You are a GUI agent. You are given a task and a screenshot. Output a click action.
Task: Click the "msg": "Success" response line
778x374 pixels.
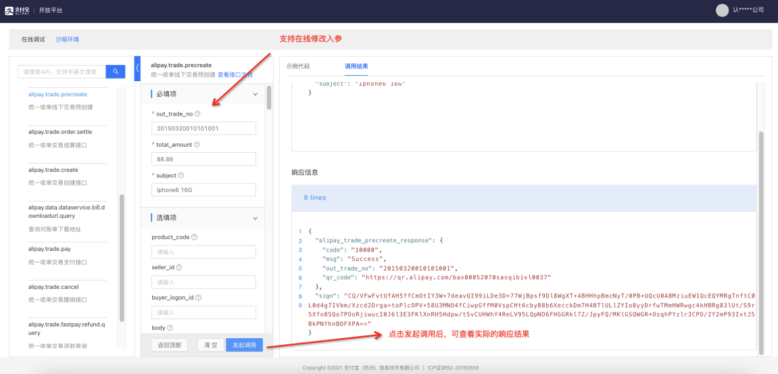354,259
